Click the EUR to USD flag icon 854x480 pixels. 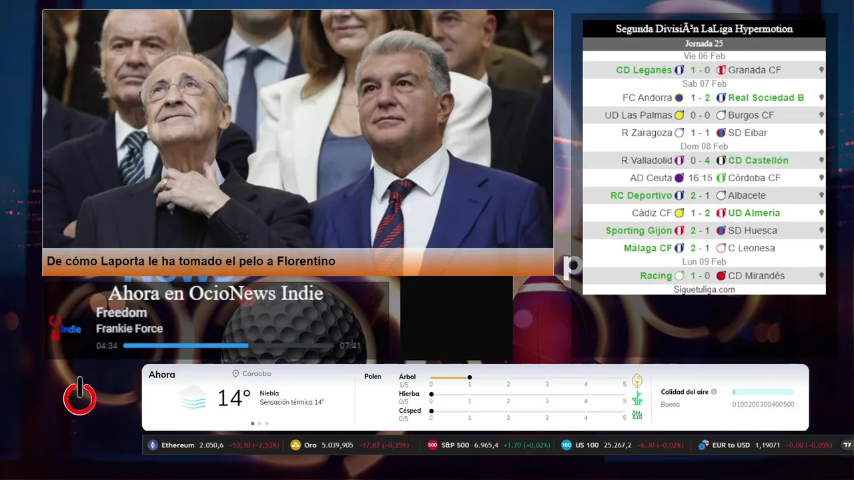coord(703,445)
